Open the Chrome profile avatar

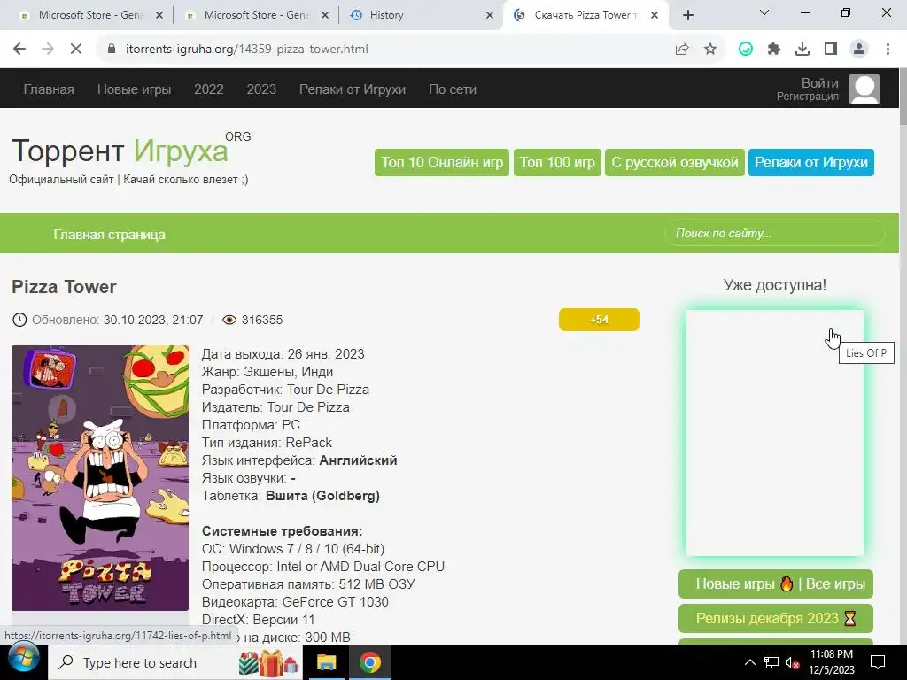click(x=859, y=50)
